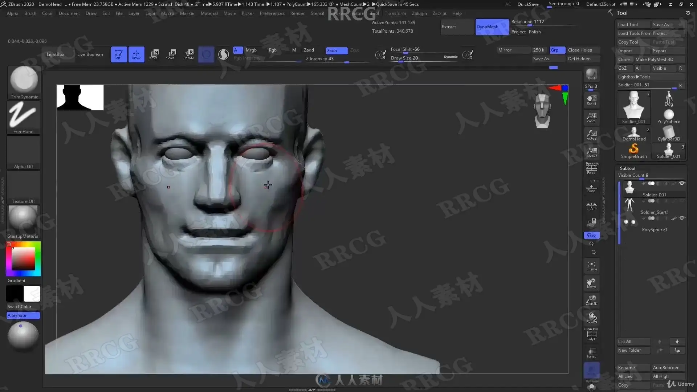Click the Line Fill PolyF icon
Screen dimensions: 697x392
[x=591, y=334]
